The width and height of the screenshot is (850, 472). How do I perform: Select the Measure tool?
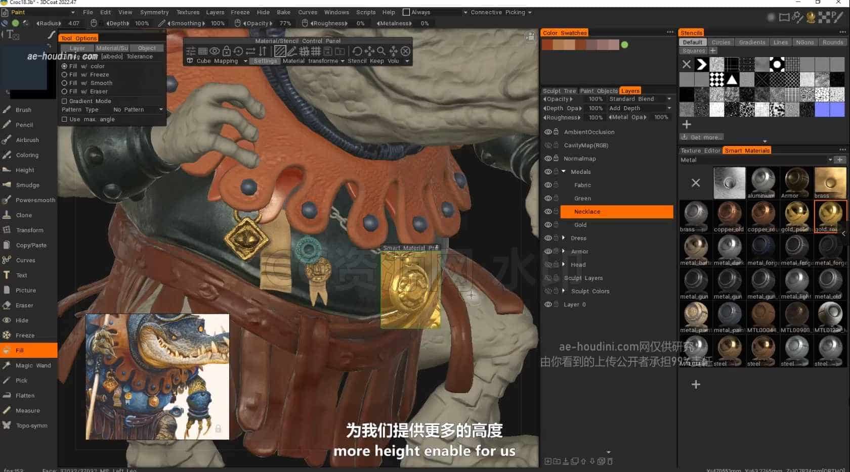point(27,410)
